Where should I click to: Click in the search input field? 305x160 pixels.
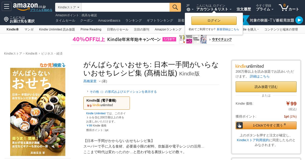point(126,7)
